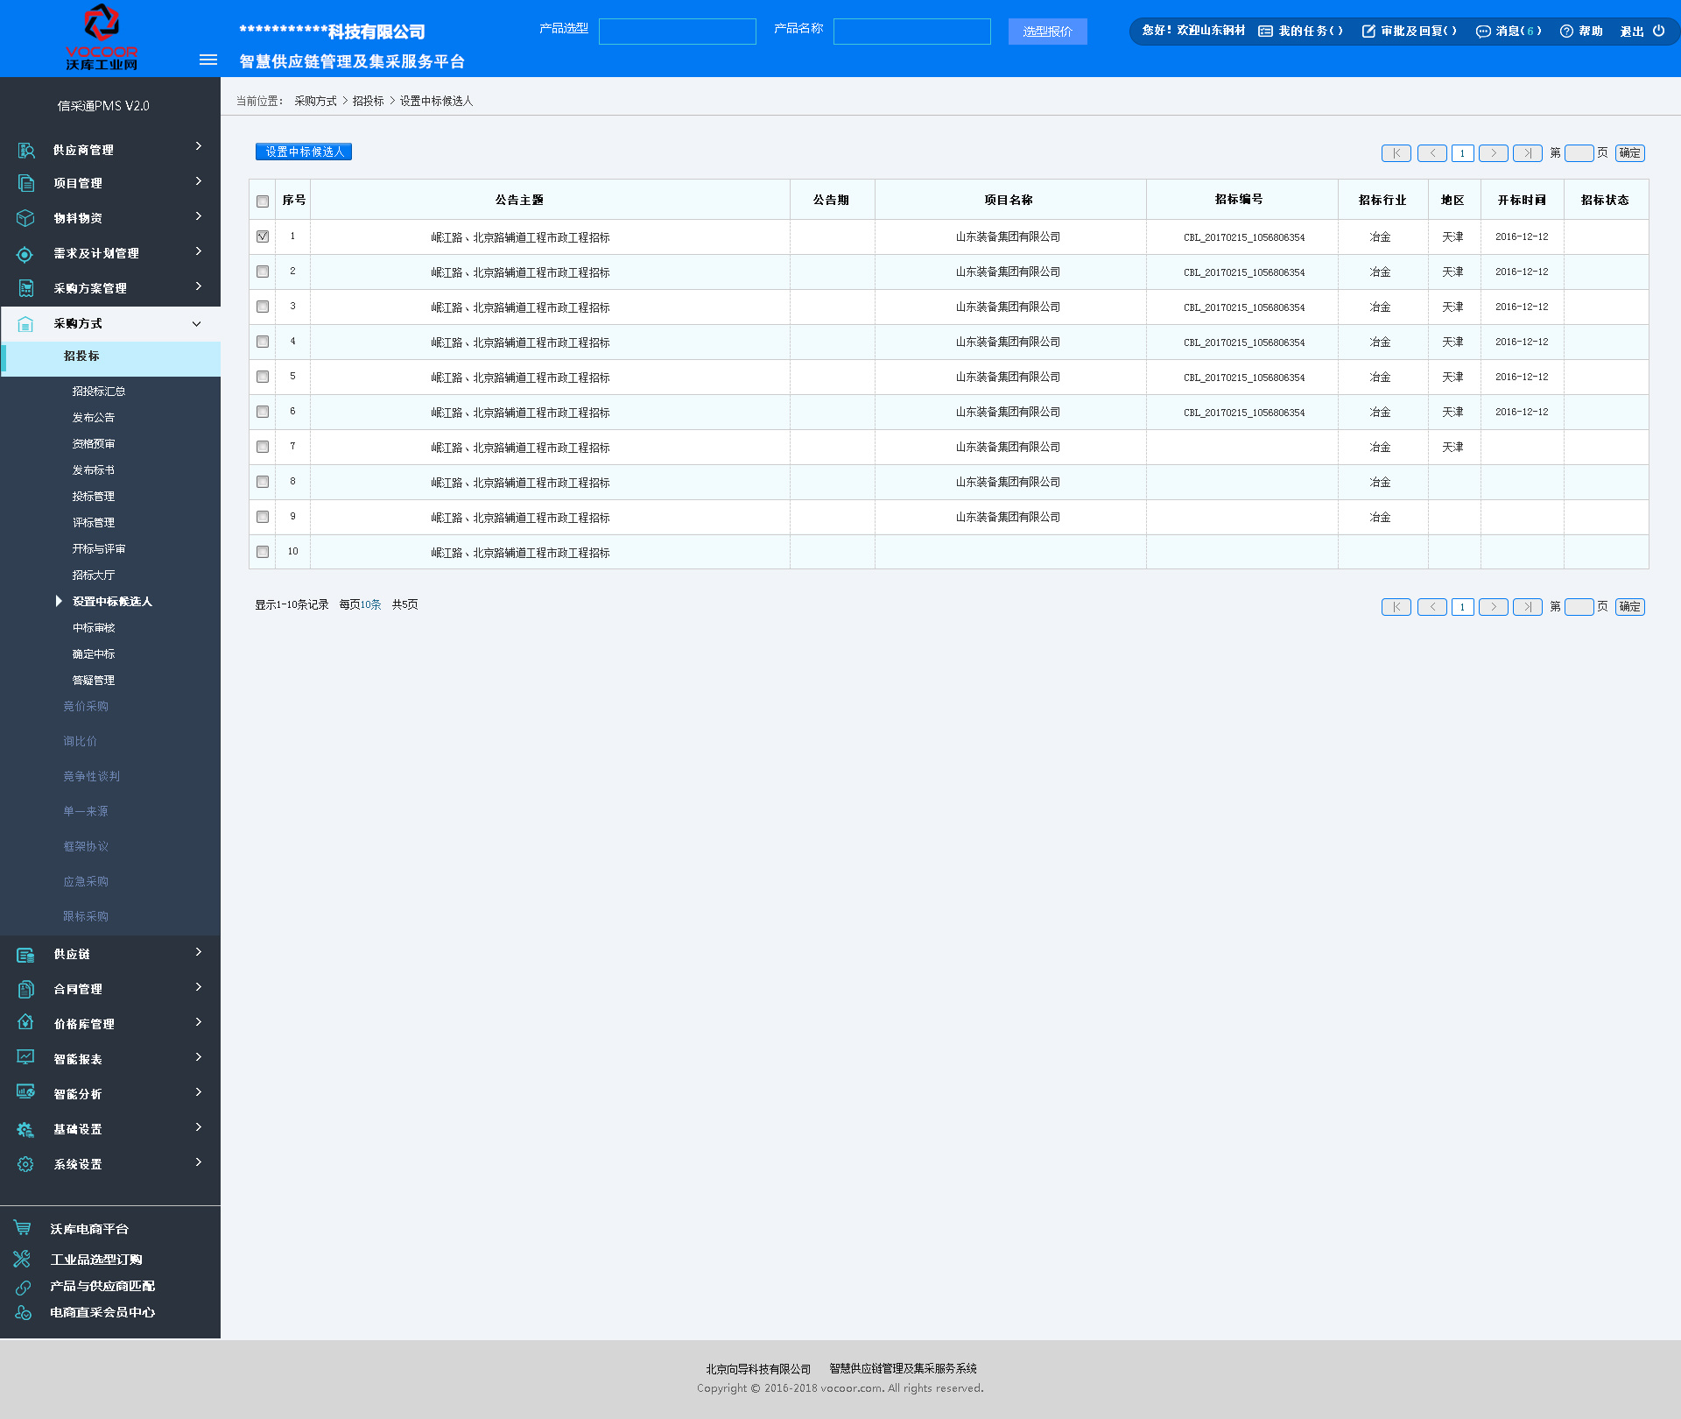Click the hamburger menu collapse icon
Screen dimensions: 1681x1419
[207, 60]
